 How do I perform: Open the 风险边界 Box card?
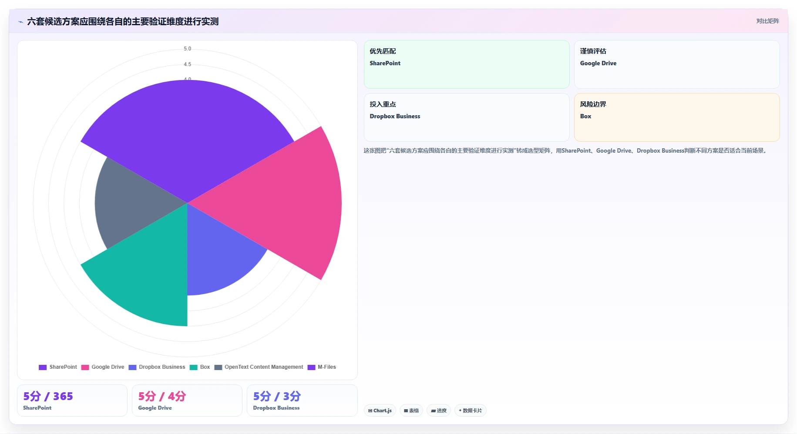[x=677, y=117]
